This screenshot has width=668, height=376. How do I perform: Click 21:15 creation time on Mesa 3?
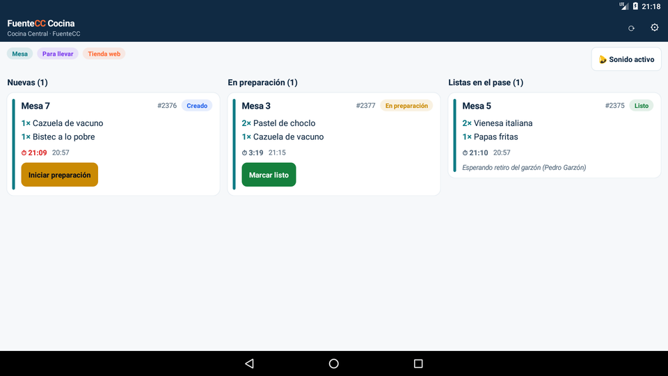[x=277, y=152]
